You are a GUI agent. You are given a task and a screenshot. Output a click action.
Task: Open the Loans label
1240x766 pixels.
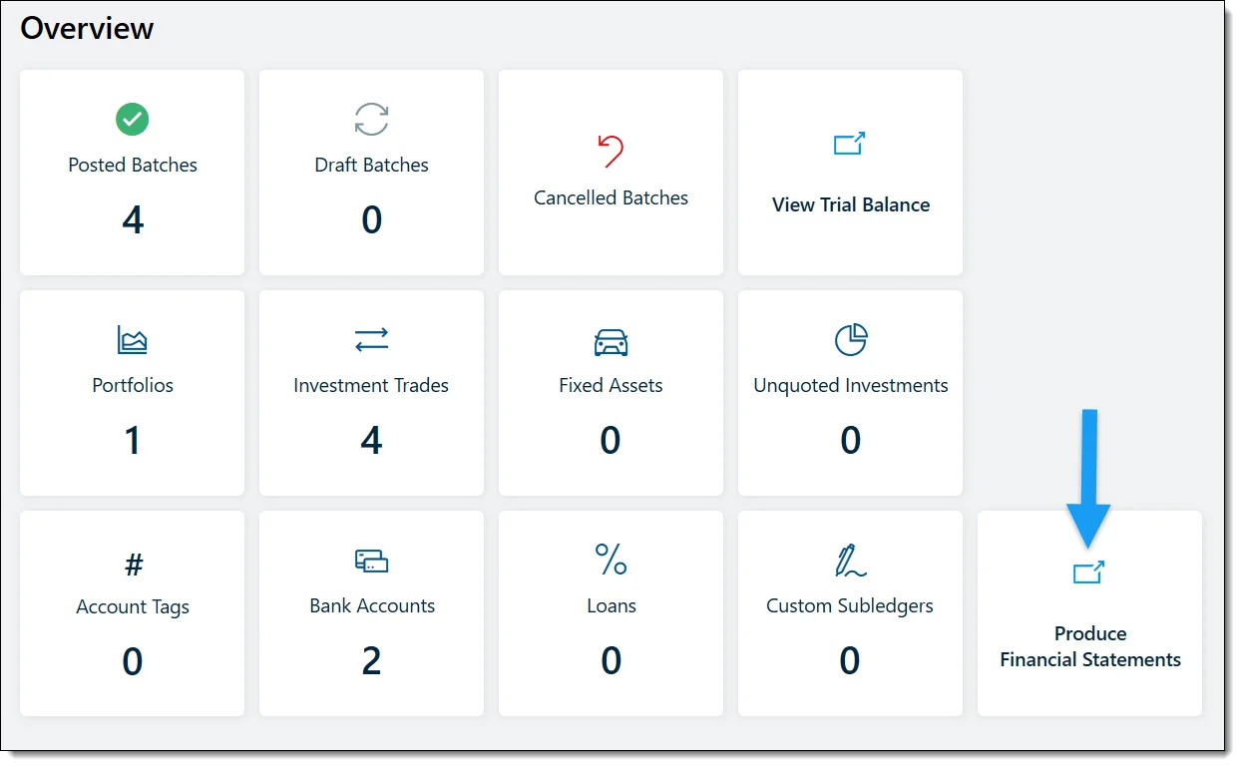point(612,605)
